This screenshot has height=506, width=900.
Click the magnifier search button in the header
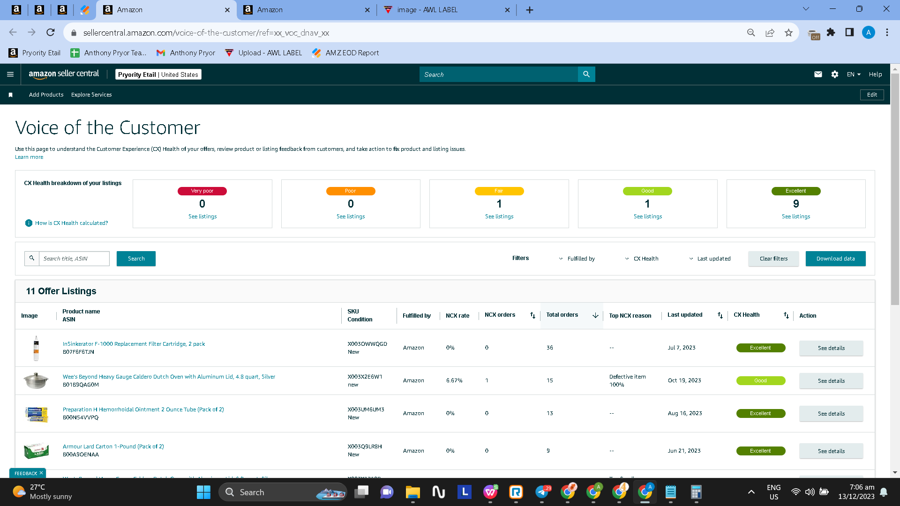[x=586, y=74]
